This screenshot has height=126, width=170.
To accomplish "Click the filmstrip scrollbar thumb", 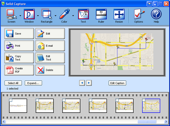I will click(147, 121).
